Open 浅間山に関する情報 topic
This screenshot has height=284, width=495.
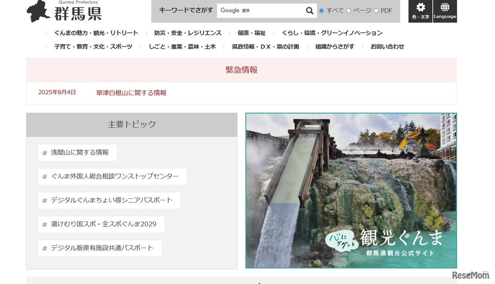77,153
